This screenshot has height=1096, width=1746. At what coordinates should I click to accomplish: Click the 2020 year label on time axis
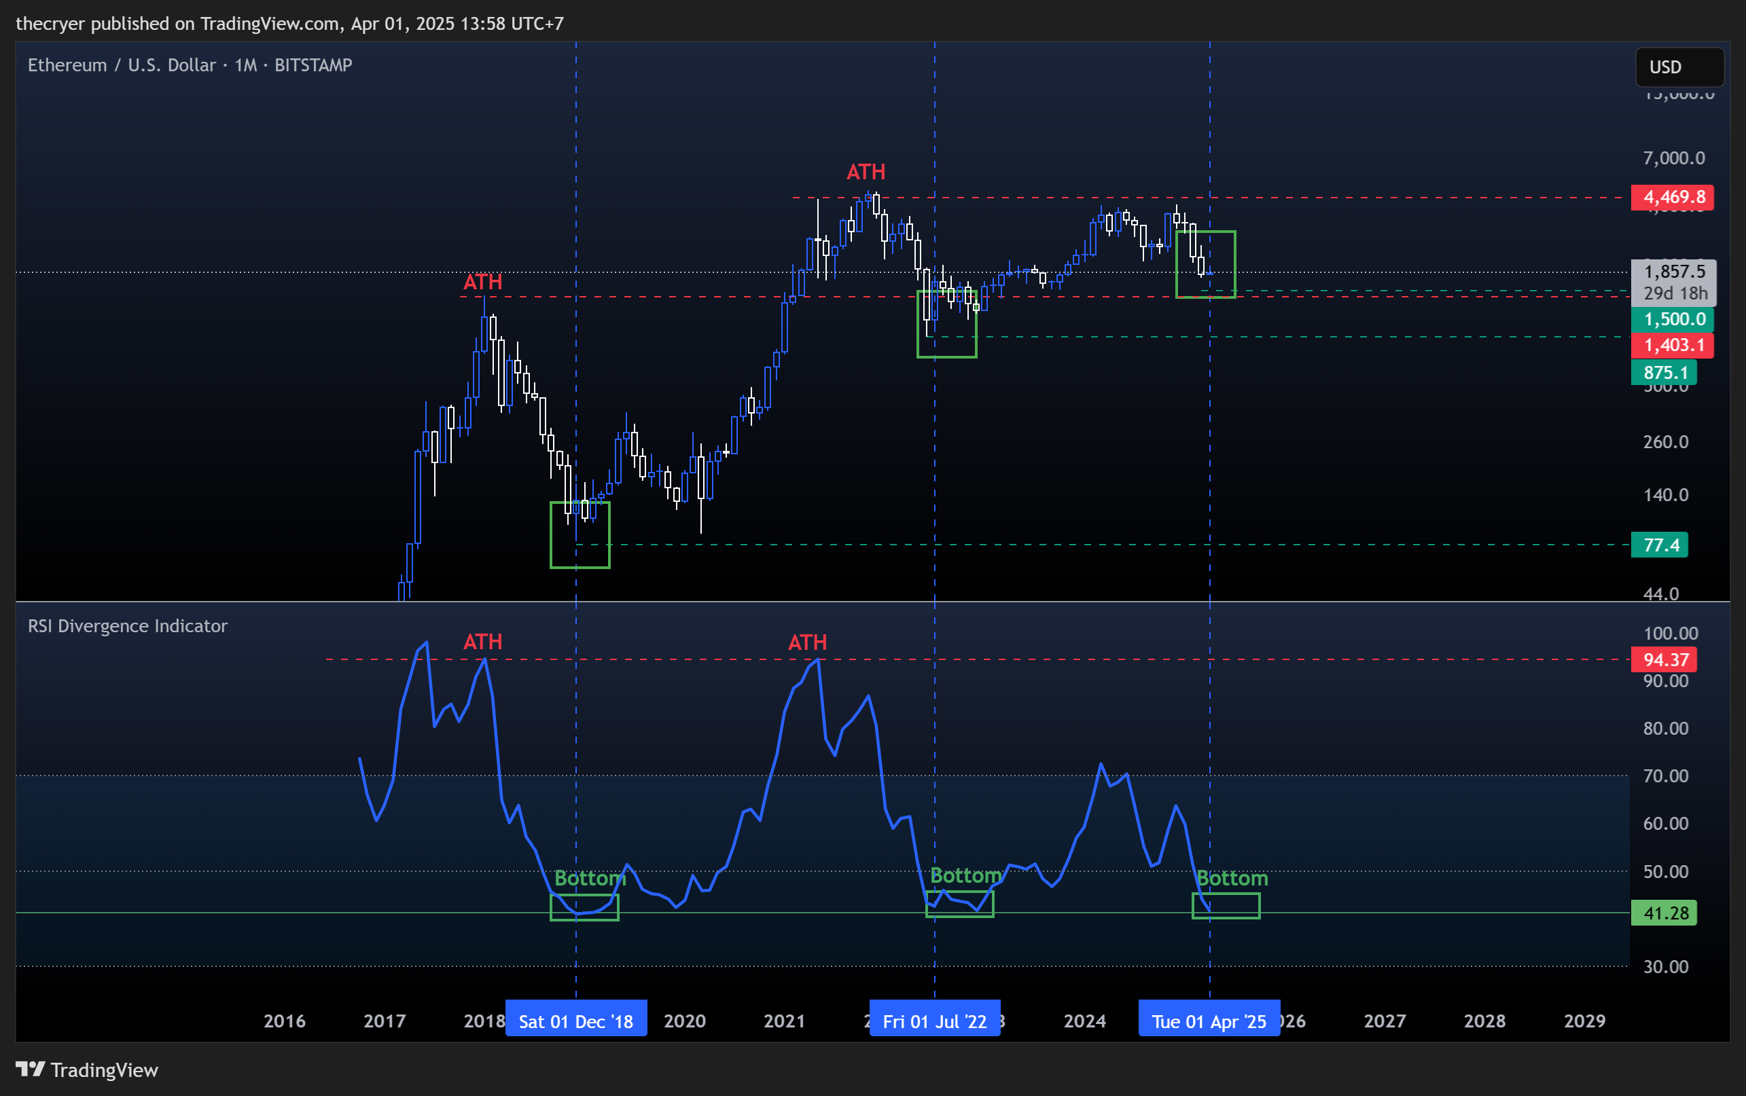pyautogui.click(x=685, y=1021)
